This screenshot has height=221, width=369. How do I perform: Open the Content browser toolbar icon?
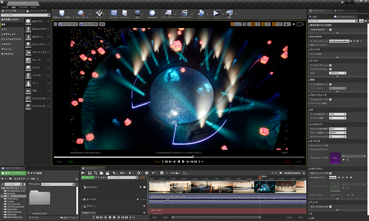coord(113,14)
